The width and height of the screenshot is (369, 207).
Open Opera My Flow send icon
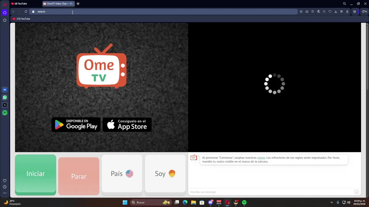pos(324,11)
